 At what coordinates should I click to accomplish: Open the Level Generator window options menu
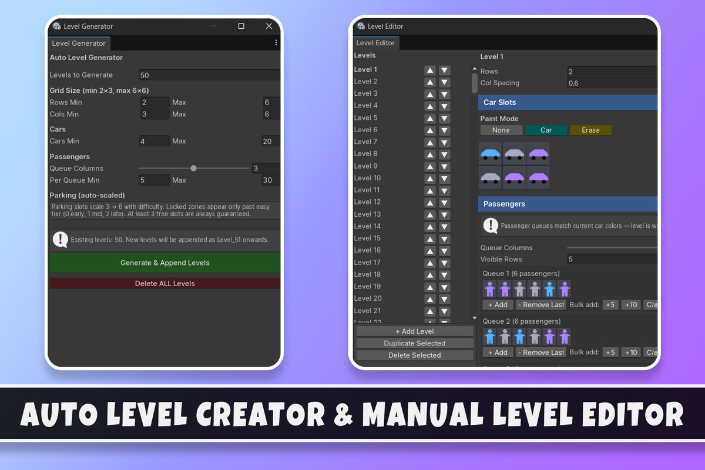(276, 43)
